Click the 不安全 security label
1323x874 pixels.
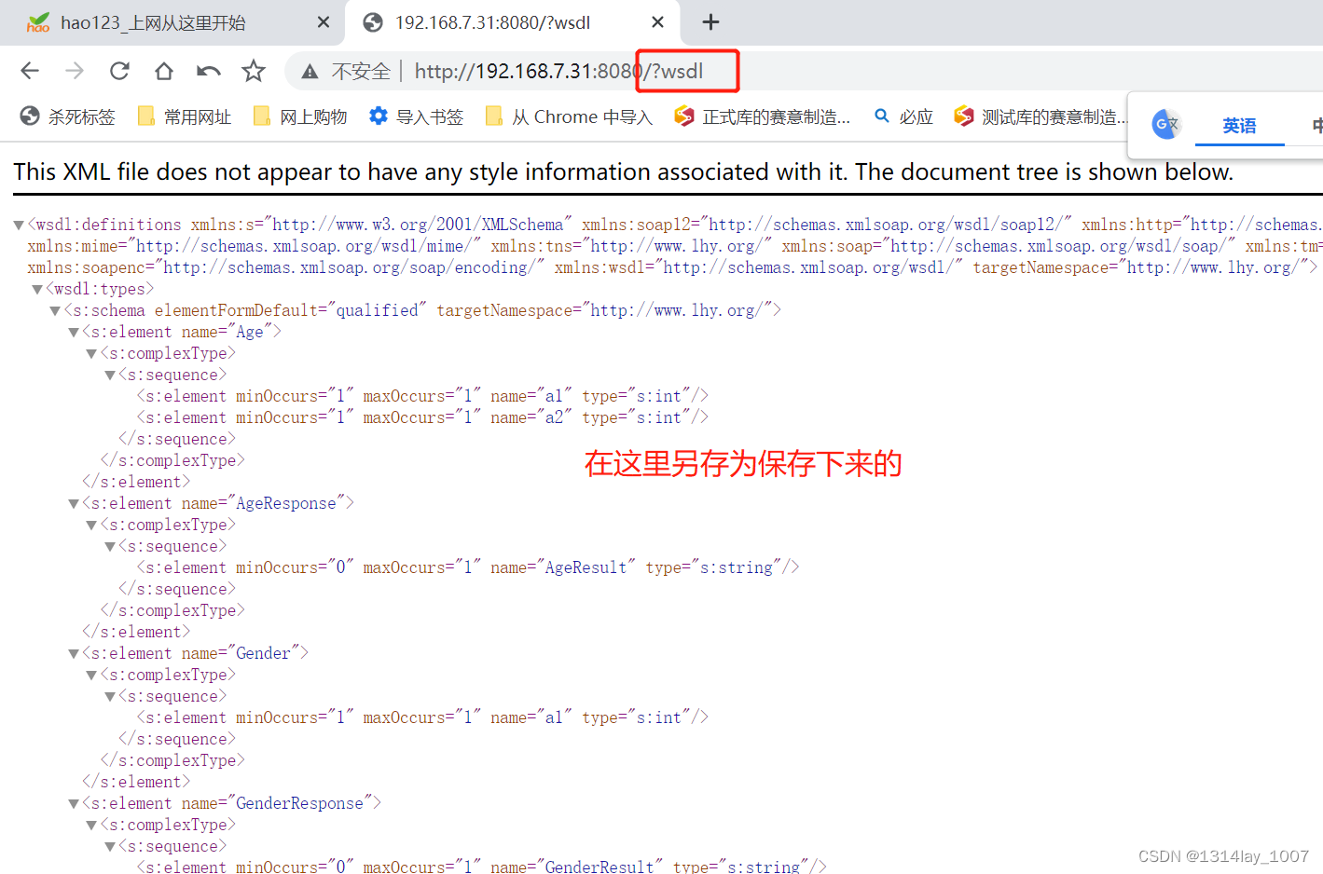[361, 72]
